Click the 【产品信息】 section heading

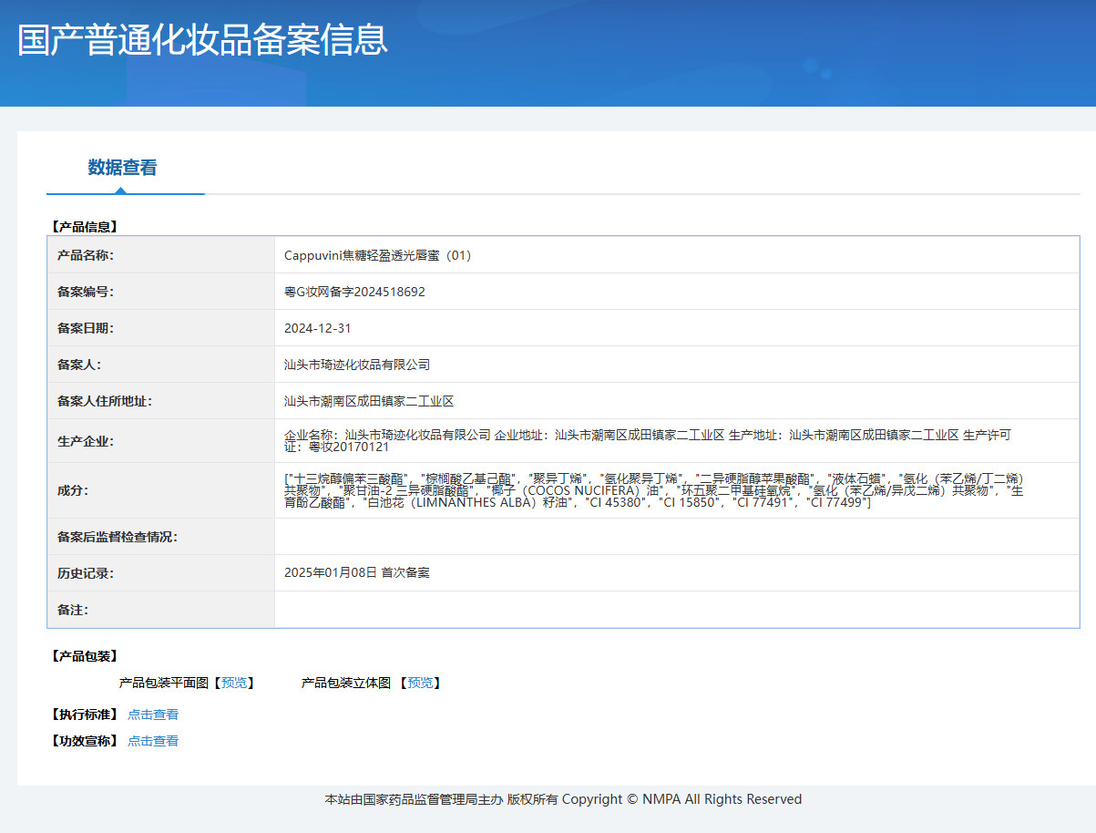coord(85,226)
